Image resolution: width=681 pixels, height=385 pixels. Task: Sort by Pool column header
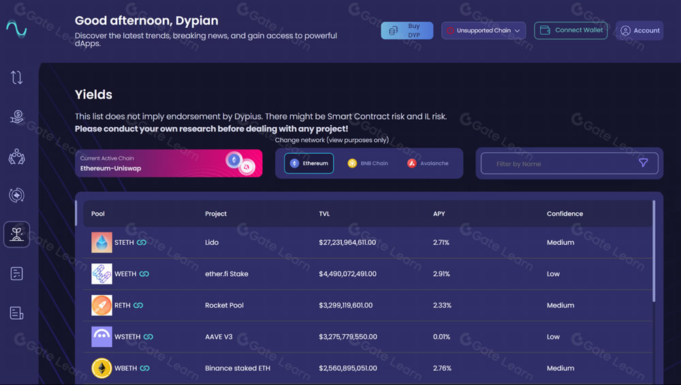pyautogui.click(x=97, y=214)
